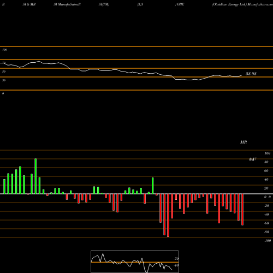This screenshot has width=273, height=273.
Task: Click the 50 label on the RSI axis
Action: tap(4, 72)
